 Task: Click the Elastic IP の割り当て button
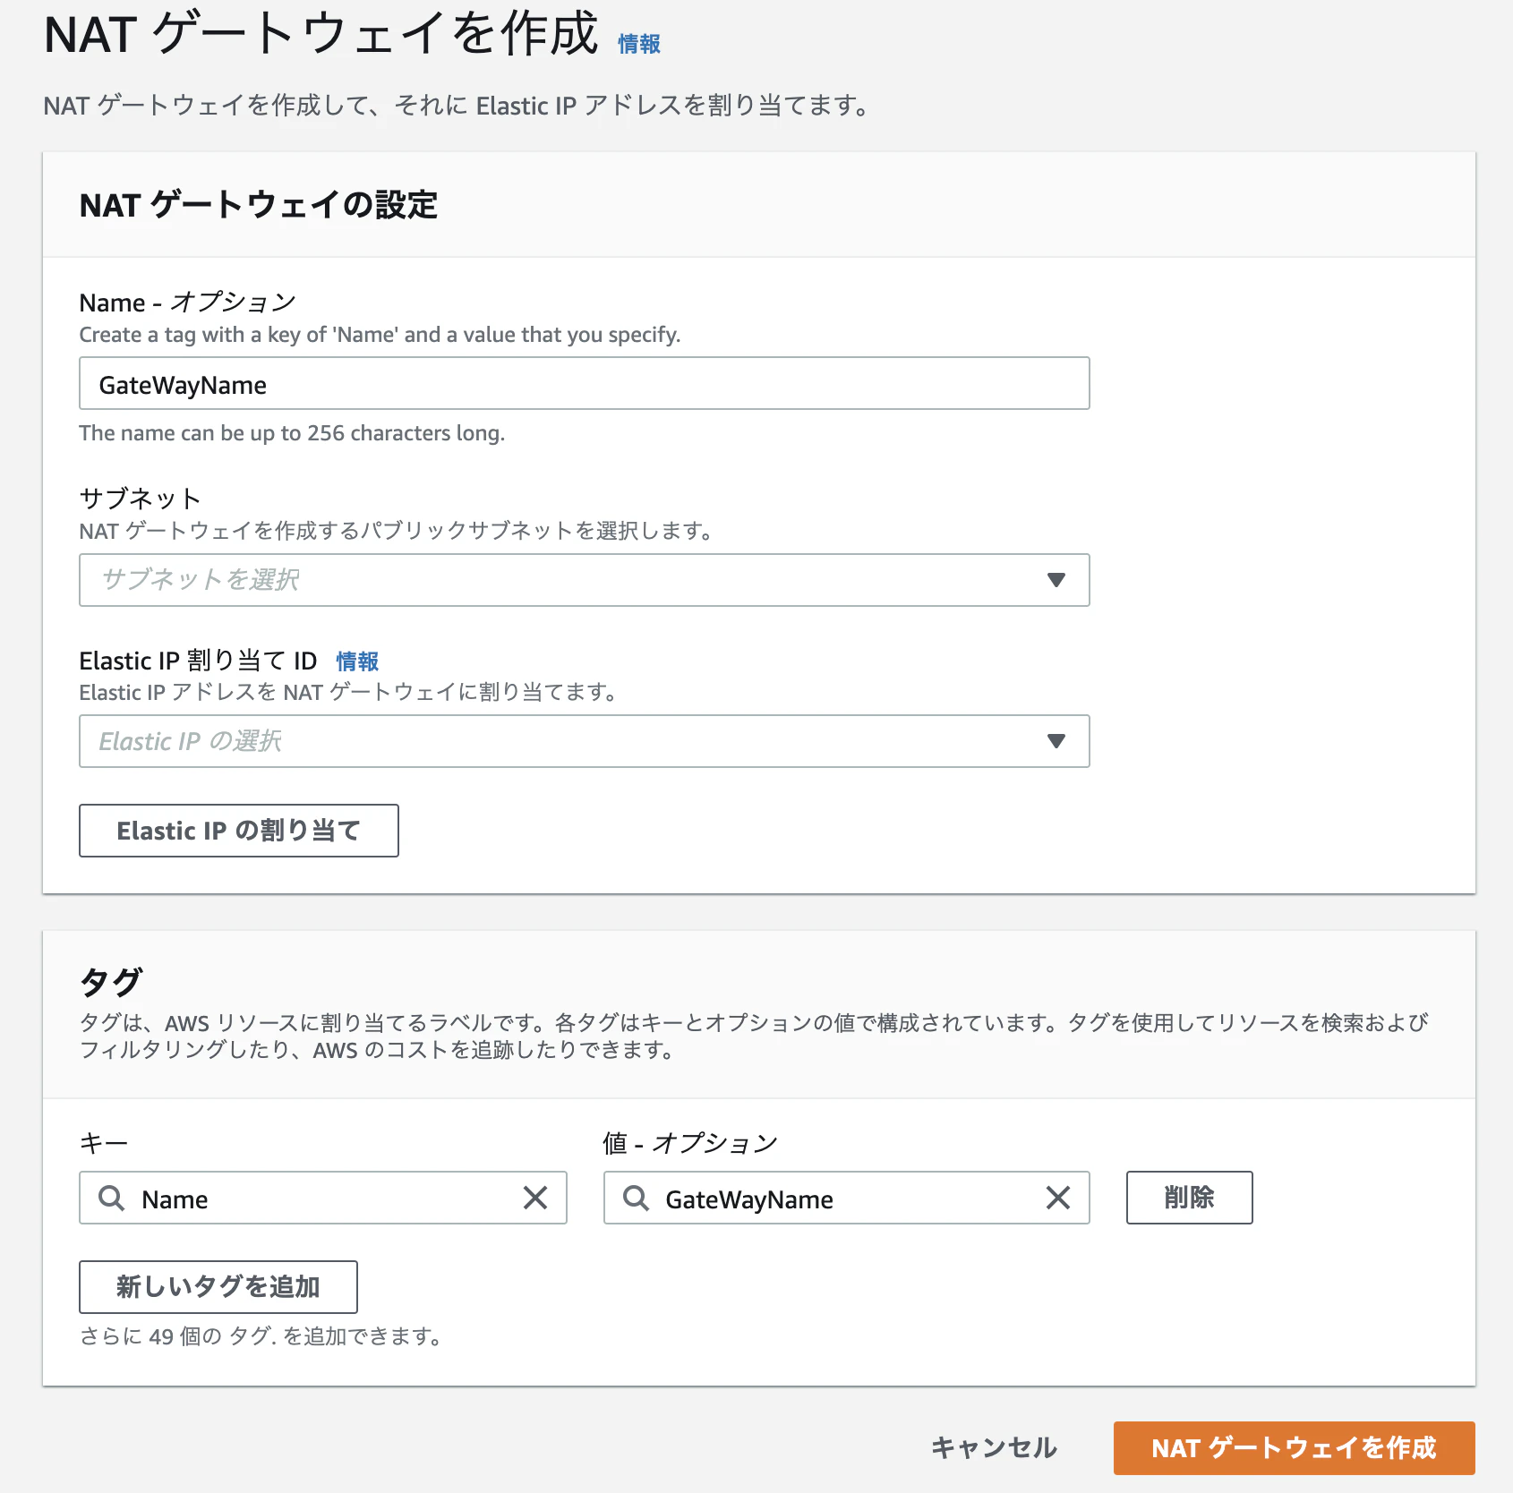click(x=238, y=830)
